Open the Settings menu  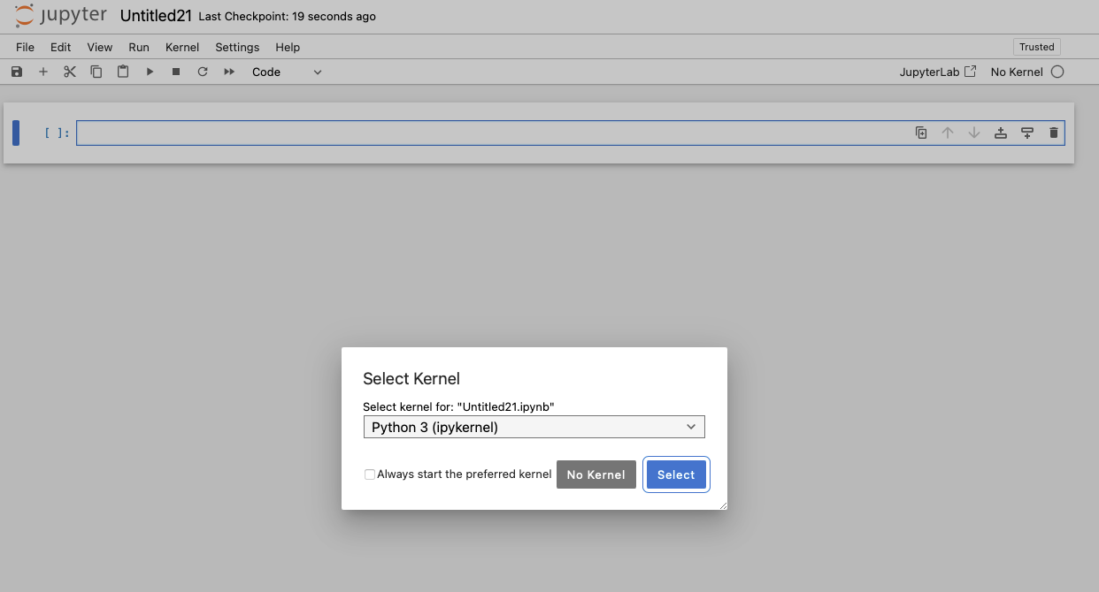click(237, 47)
